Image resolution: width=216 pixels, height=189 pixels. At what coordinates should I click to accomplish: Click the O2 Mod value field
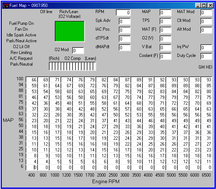(78, 50)
